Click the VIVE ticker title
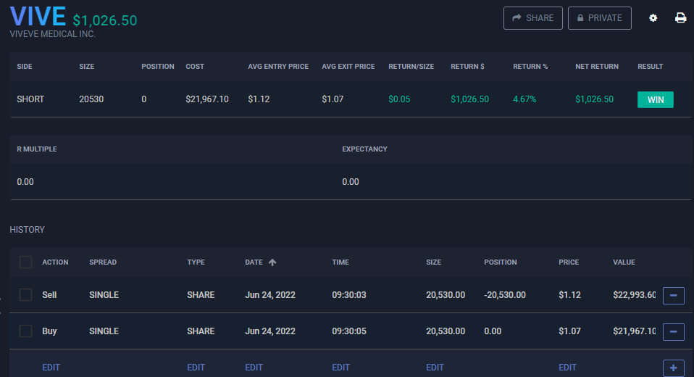The height and width of the screenshot is (377, 694). (38, 17)
